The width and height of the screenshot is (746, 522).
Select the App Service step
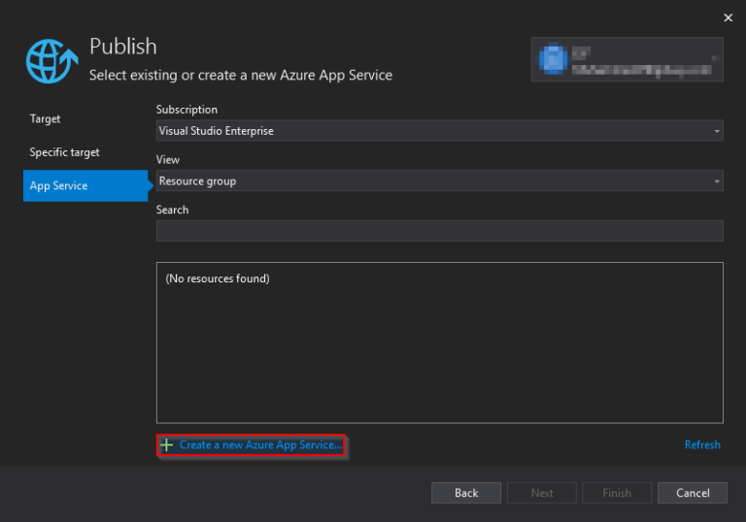coord(58,185)
